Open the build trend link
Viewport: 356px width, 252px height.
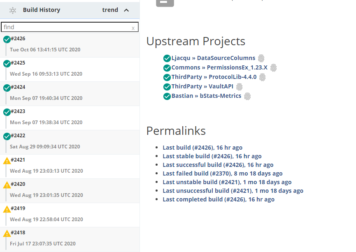(110, 10)
